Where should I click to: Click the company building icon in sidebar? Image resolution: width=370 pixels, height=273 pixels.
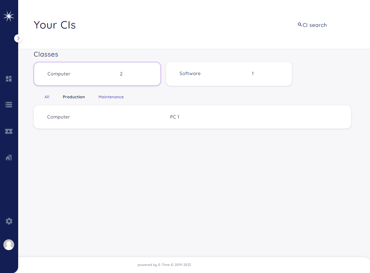[x=9, y=158]
